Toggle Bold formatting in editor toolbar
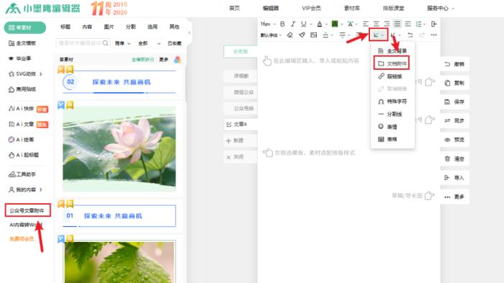The image size is (504, 283). [282, 24]
